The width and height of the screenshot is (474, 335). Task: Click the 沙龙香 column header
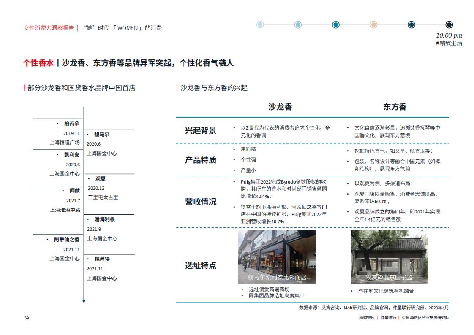click(280, 107)
